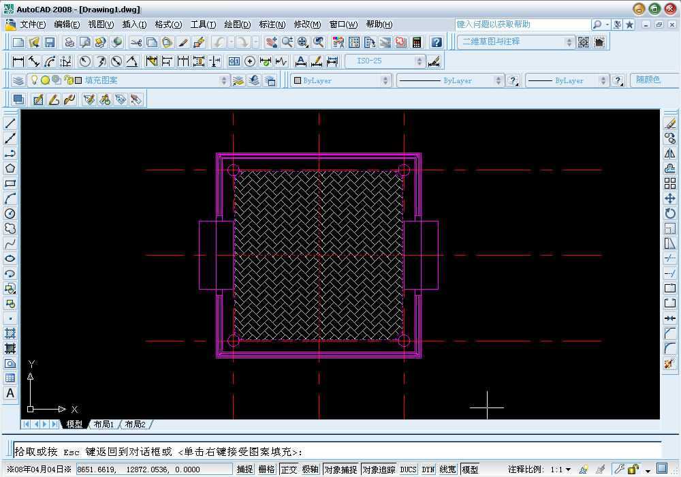Toggle DYN dynamic input in status bar
The width and height of the screenshot is (681, 477).
(x=428, y=470)
